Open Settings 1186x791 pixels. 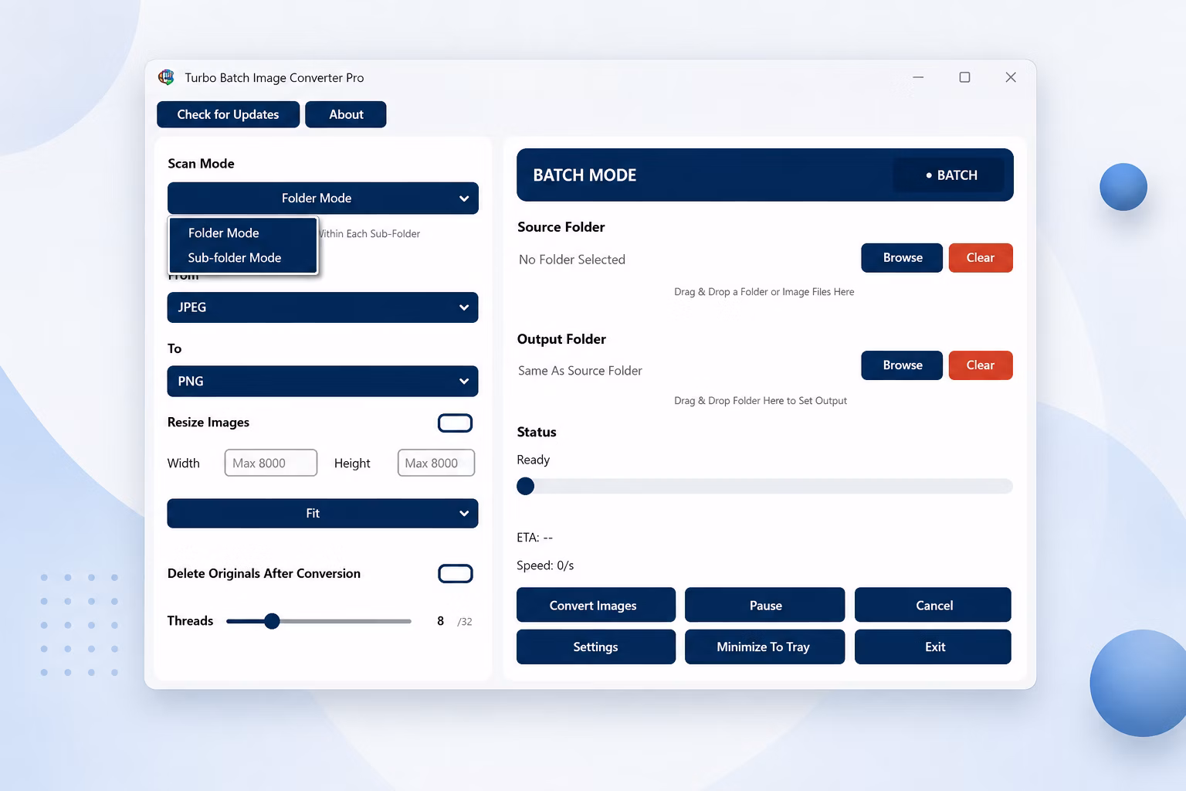tap(596, 647)
